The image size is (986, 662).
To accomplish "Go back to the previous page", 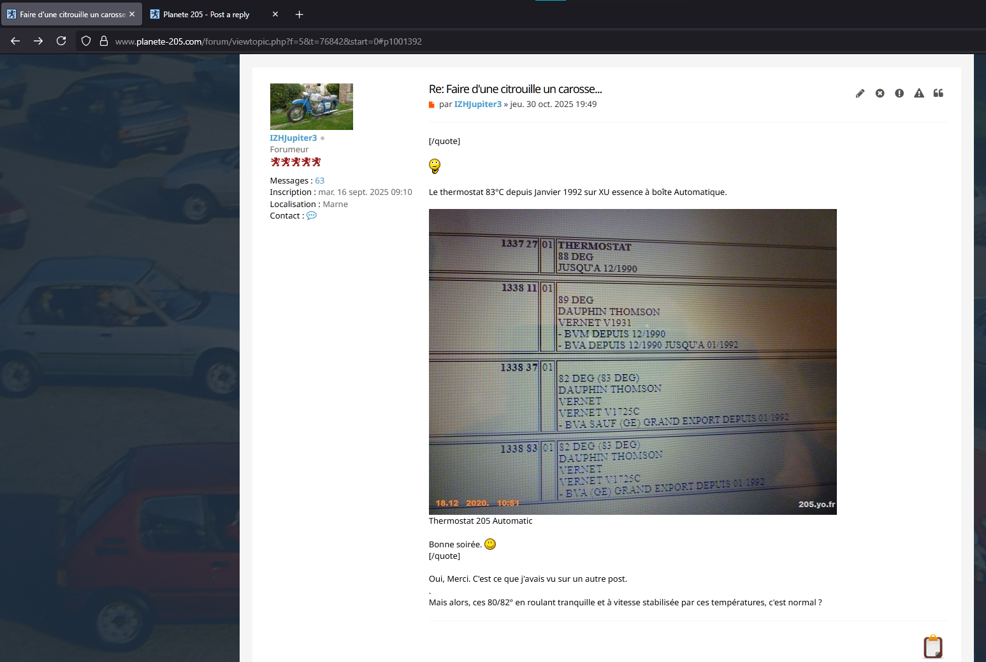I will pos(15,41).
